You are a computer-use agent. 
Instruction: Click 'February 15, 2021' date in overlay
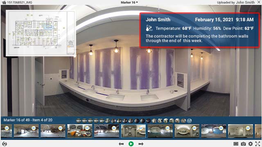tap(214, 20)
